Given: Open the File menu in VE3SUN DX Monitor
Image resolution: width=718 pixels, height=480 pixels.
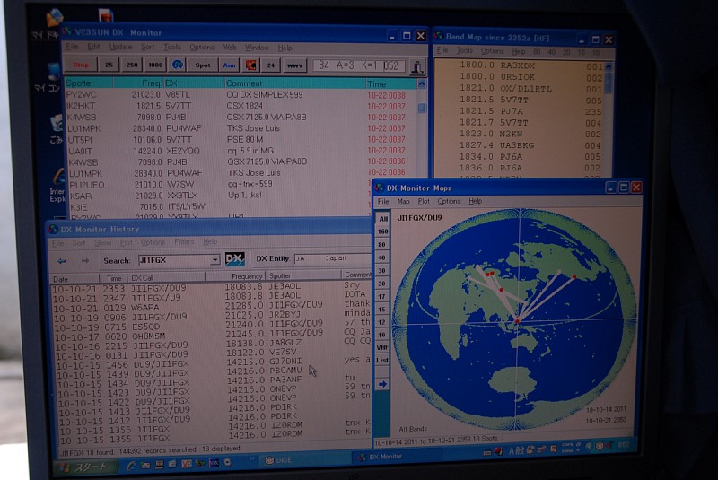Looking at the screenshot, I should 73,47.
